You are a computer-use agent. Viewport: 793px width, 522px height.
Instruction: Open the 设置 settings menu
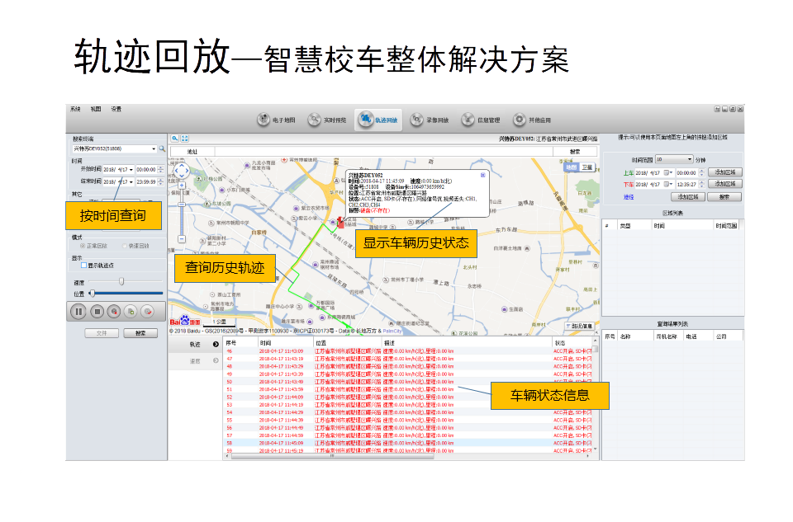pos(116,109)
